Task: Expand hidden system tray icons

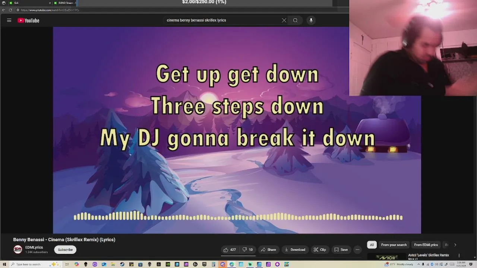Action: coord(419,264)
